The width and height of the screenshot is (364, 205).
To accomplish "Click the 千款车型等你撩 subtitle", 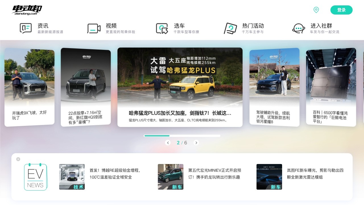I will click(187, 32).
